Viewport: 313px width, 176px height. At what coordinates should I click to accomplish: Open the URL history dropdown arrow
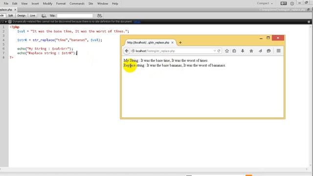(x=215, y=51)
